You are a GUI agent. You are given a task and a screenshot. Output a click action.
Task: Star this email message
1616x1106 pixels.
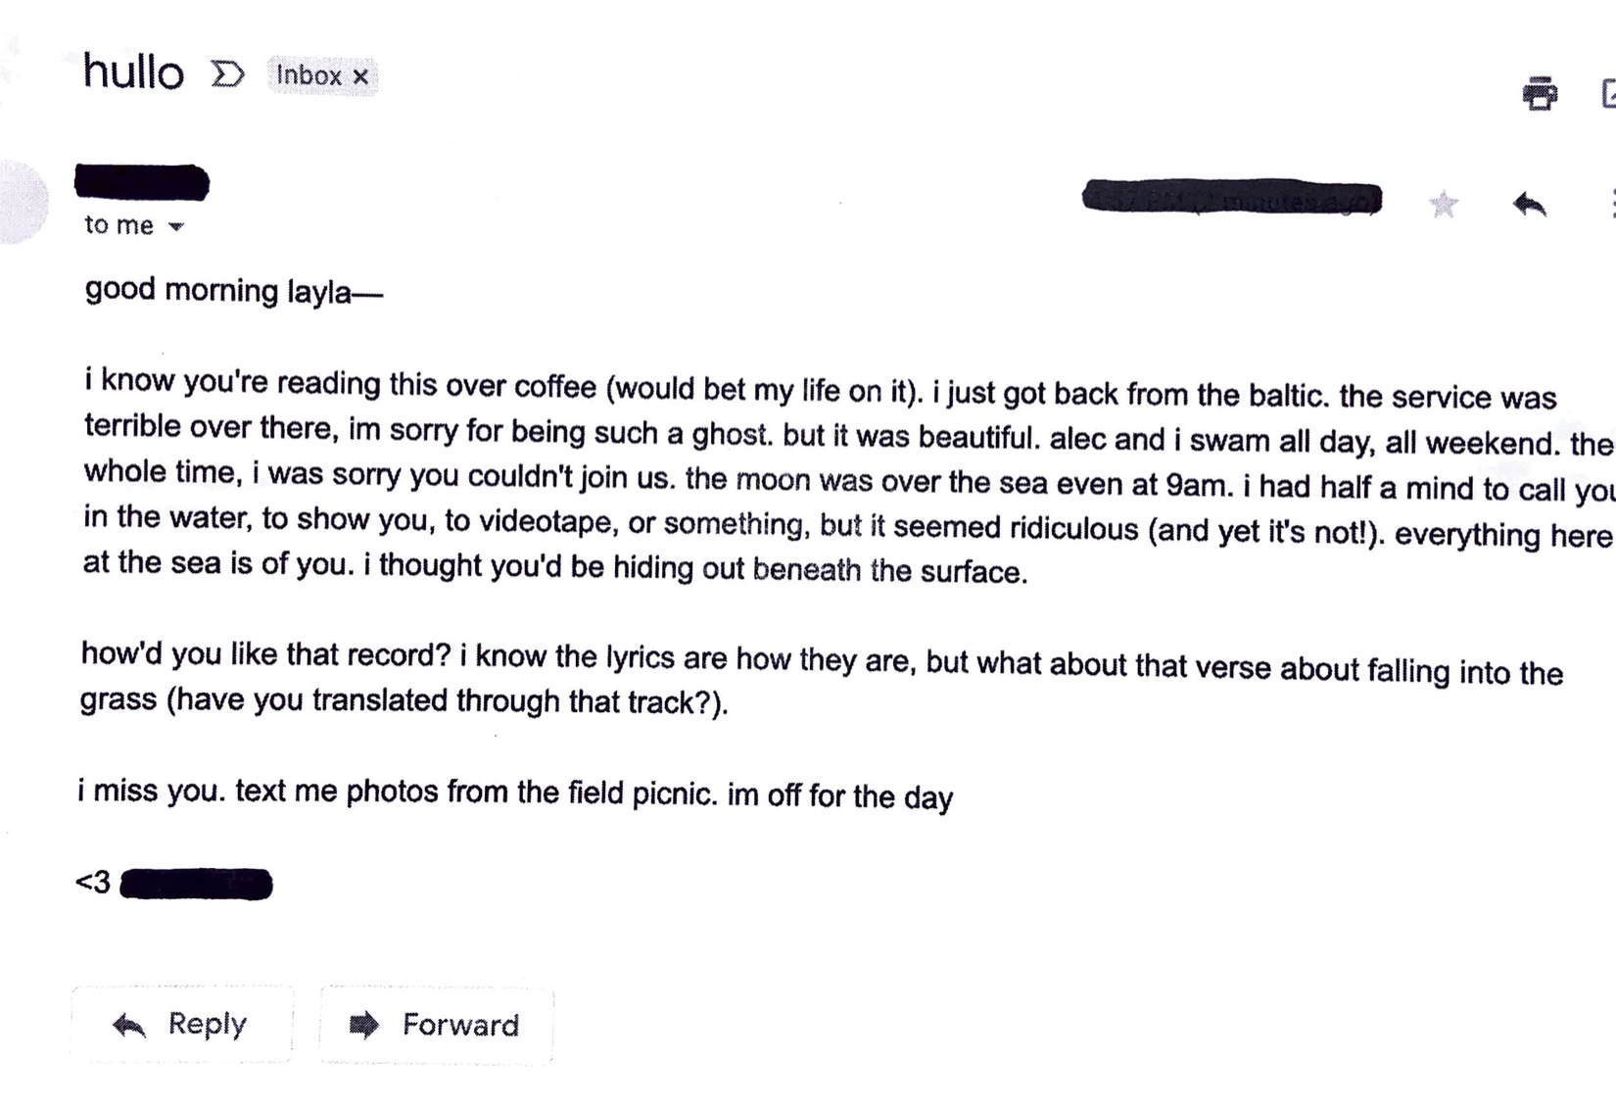[1443, 204]
